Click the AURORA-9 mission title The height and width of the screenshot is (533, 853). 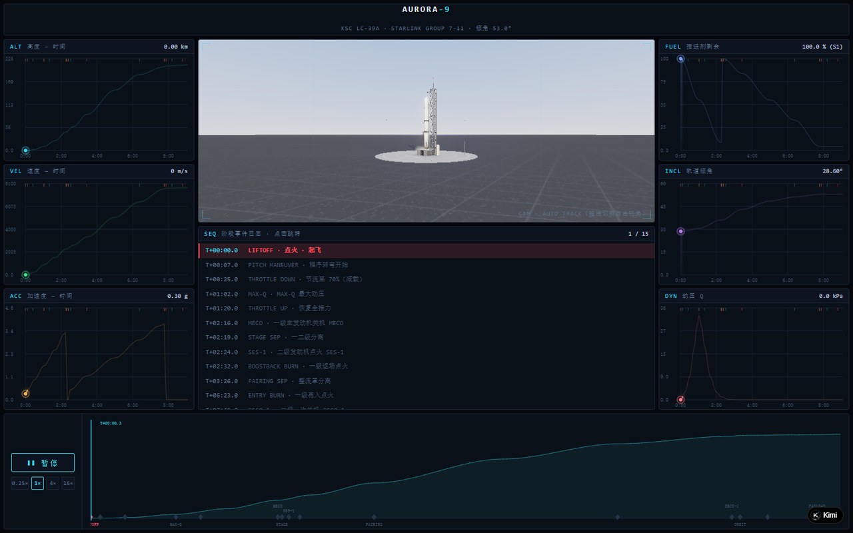click(x=426, y=9)
